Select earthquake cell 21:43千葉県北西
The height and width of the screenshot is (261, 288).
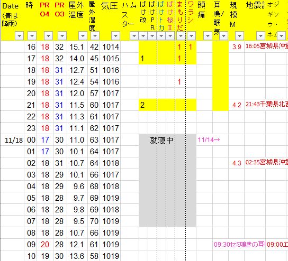[267, 104]
